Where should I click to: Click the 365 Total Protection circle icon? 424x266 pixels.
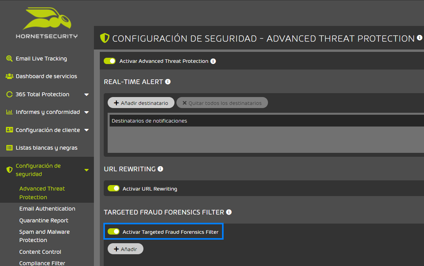click(9, 94)
